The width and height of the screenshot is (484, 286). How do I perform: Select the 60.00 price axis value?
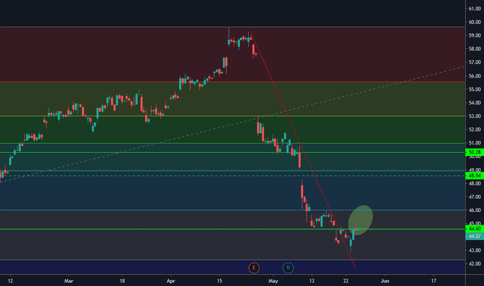tap(475, 22)
